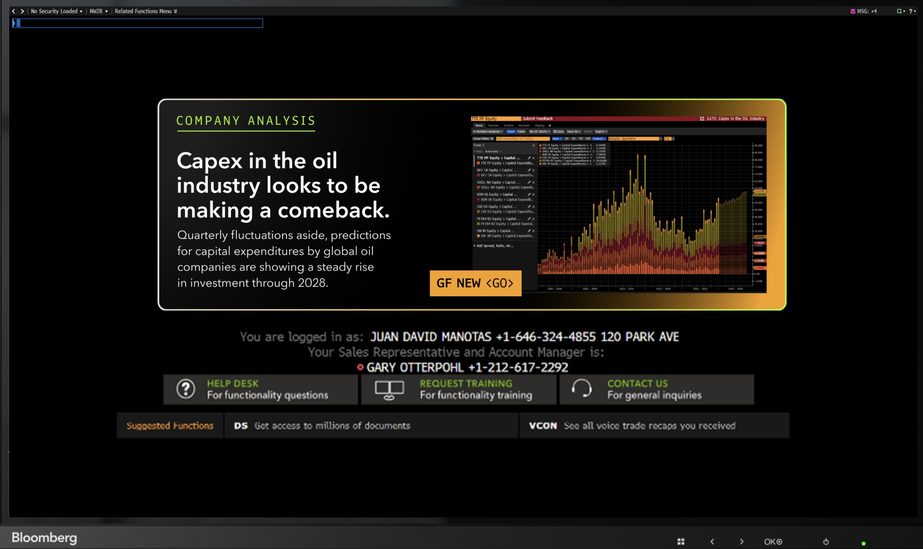Open VCON voice trade recaps function
Viewport: 923px width, 549px height.
654,426
